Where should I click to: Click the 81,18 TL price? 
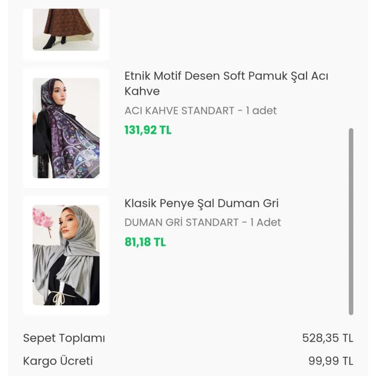(145, 242)
